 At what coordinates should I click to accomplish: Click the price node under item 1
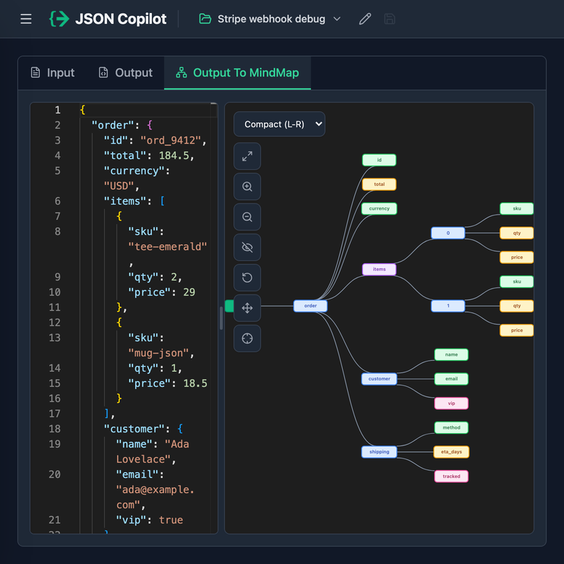pyautogui.click(x=516, y=330)
